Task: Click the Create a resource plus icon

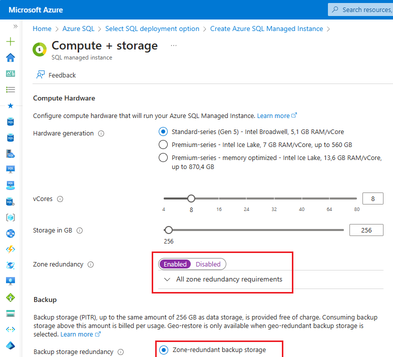Action: coord(11,41)
